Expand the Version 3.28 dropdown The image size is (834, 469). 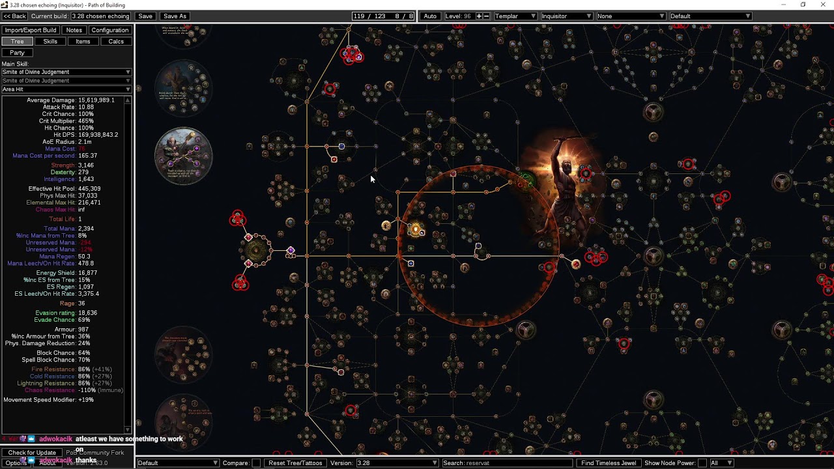pyautogui.click(x=396, y=462)
